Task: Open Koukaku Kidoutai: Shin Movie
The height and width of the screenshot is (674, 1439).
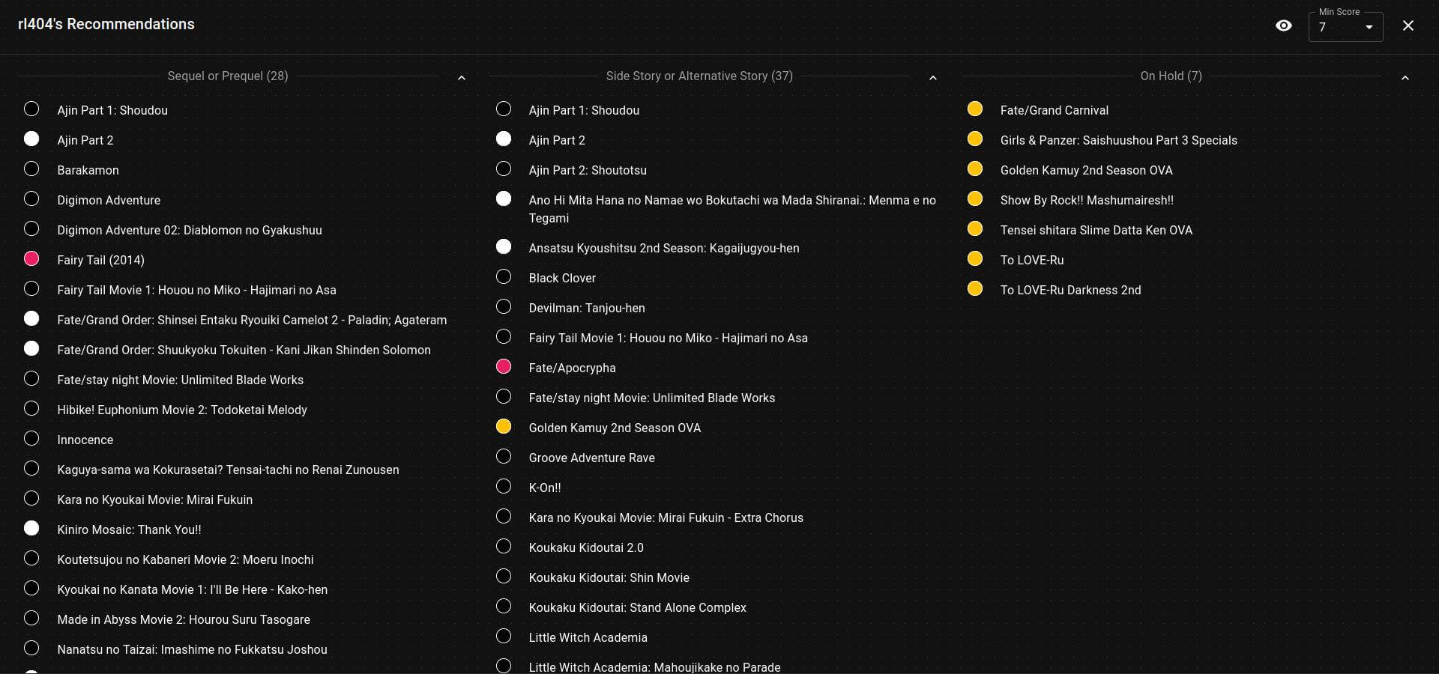Action: point(609,577)
